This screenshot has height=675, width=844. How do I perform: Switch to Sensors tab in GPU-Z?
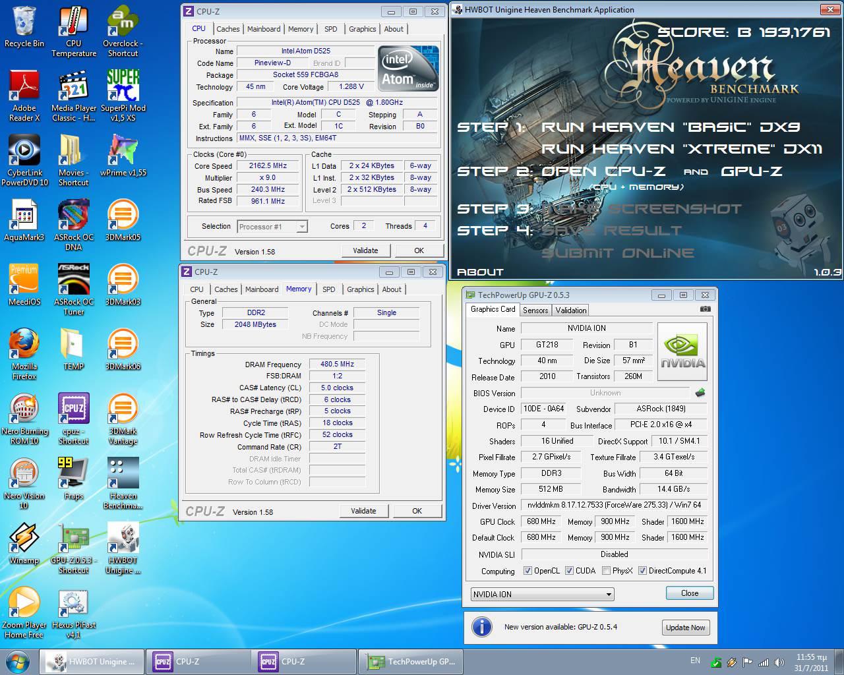(535, 310)
